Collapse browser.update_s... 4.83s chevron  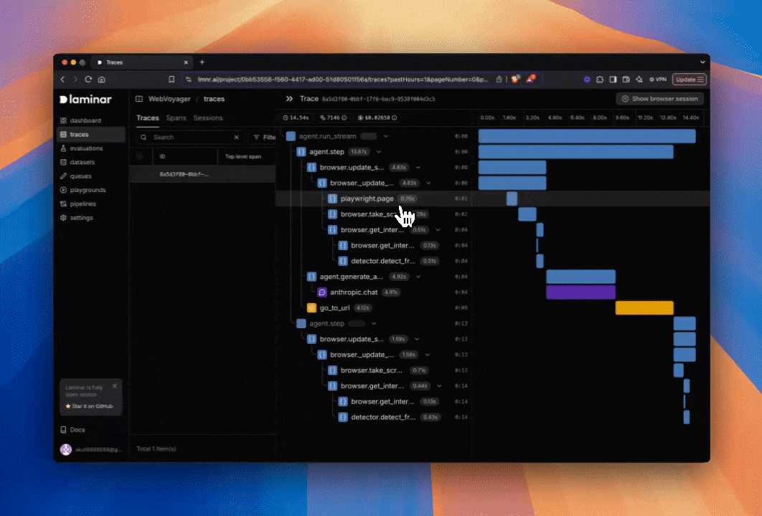[x=418, y=168]
